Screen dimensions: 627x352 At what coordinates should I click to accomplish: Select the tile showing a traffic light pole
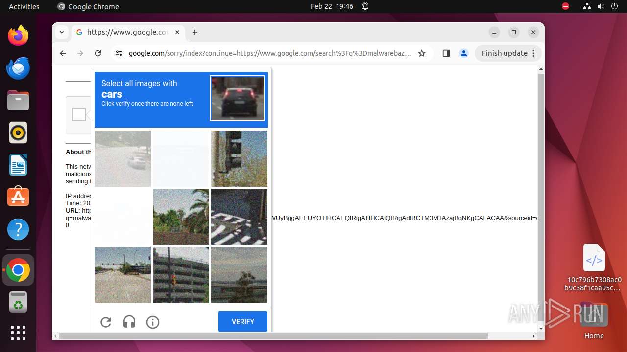coord(239,158)
